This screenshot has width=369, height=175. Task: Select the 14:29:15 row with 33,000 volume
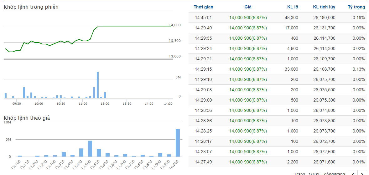coord(278,69)
